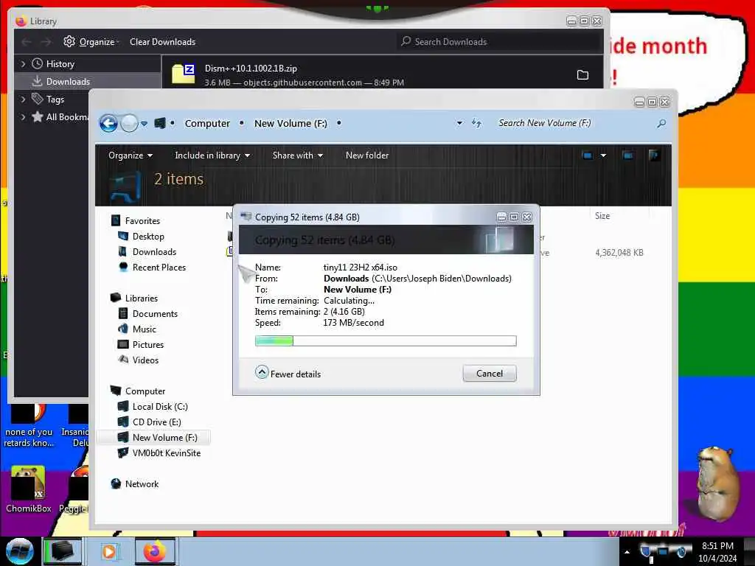Click the 8:51 PM taskbar clock
This screenshot has width=755, height=566.
717,546
